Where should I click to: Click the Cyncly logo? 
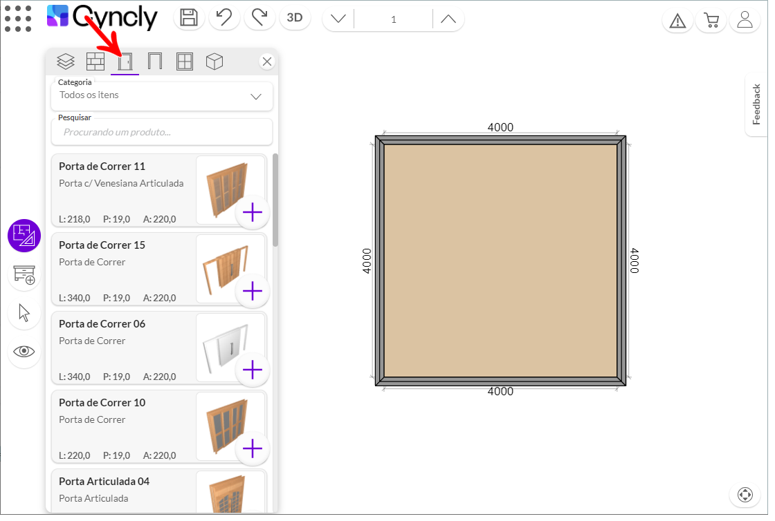click(x=102, y=17)
